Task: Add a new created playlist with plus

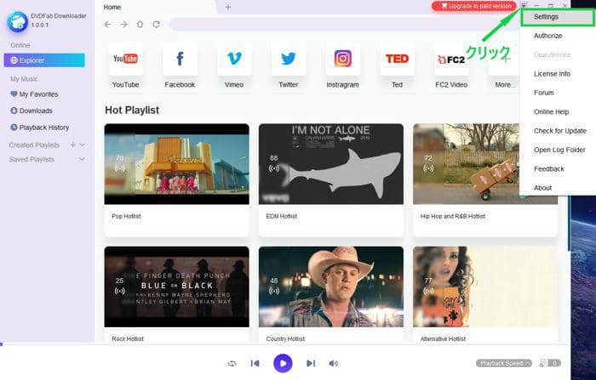Action: tap(73, 145)
